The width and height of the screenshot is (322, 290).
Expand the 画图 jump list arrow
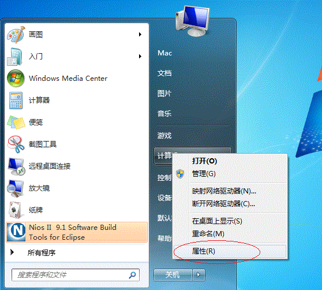pos(140,34)
